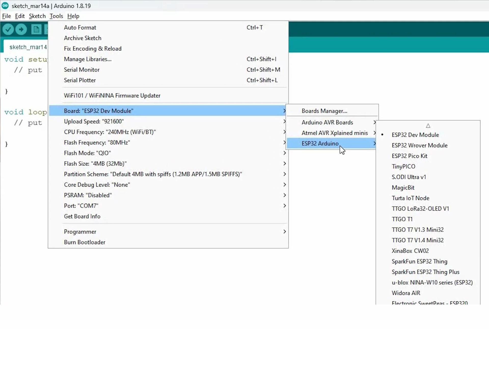Screen dimensions: 489x382
Task: Click the Upload arrow toolbar icon
Action: (21, 29)
